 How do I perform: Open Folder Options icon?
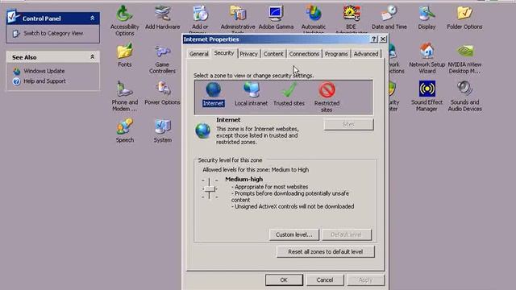click(464, 18)
